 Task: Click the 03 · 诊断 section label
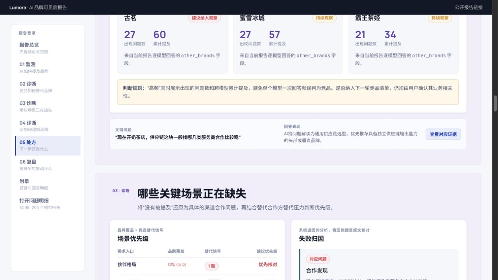(x=121, y=191)
